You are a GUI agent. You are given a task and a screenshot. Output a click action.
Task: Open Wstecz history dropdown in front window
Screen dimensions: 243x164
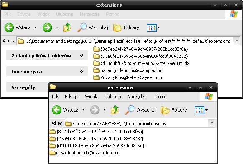pos(83,110)
